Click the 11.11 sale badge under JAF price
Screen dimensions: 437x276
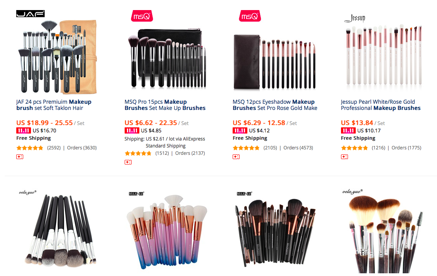point(23,130)
